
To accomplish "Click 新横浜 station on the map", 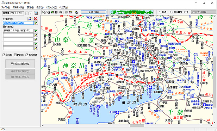I will 125,80.
